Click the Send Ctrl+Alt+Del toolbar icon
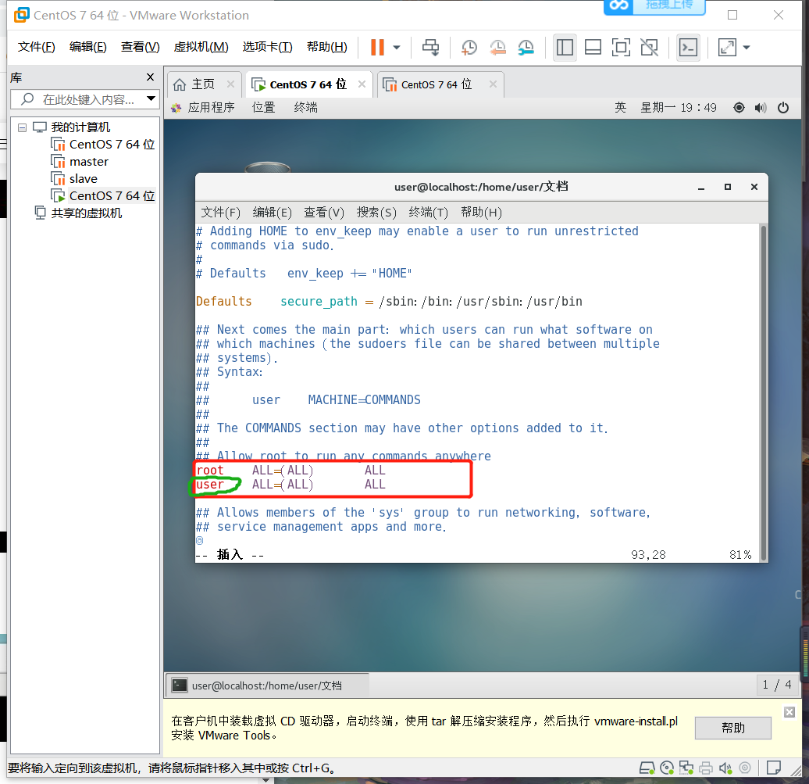This screenshot has width=809, height=784. (430, 47)
